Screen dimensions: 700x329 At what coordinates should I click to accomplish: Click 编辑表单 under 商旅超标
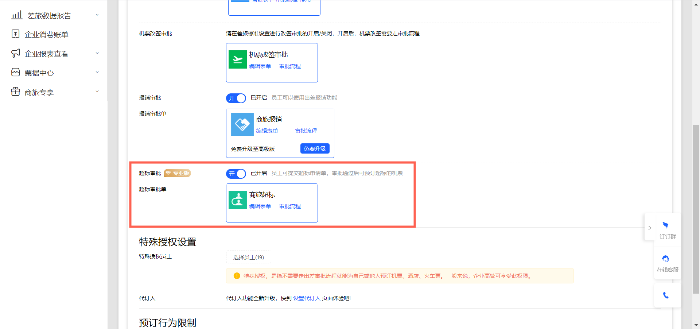(260, 206)
